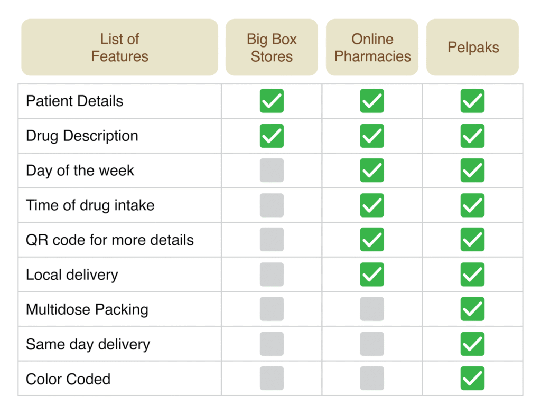Image resolution: width=541 pixels, height=416 pixels.
Task: Select the Online Pharmacies column header
Action: [372, 48]
